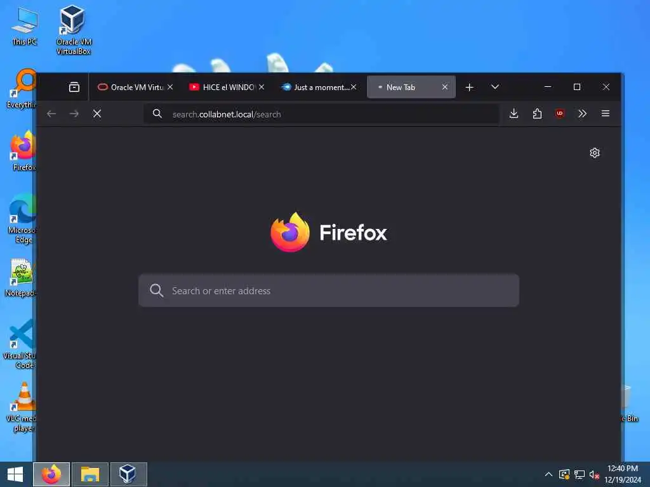Open a new tab with plus button

(x=469, y=87)
